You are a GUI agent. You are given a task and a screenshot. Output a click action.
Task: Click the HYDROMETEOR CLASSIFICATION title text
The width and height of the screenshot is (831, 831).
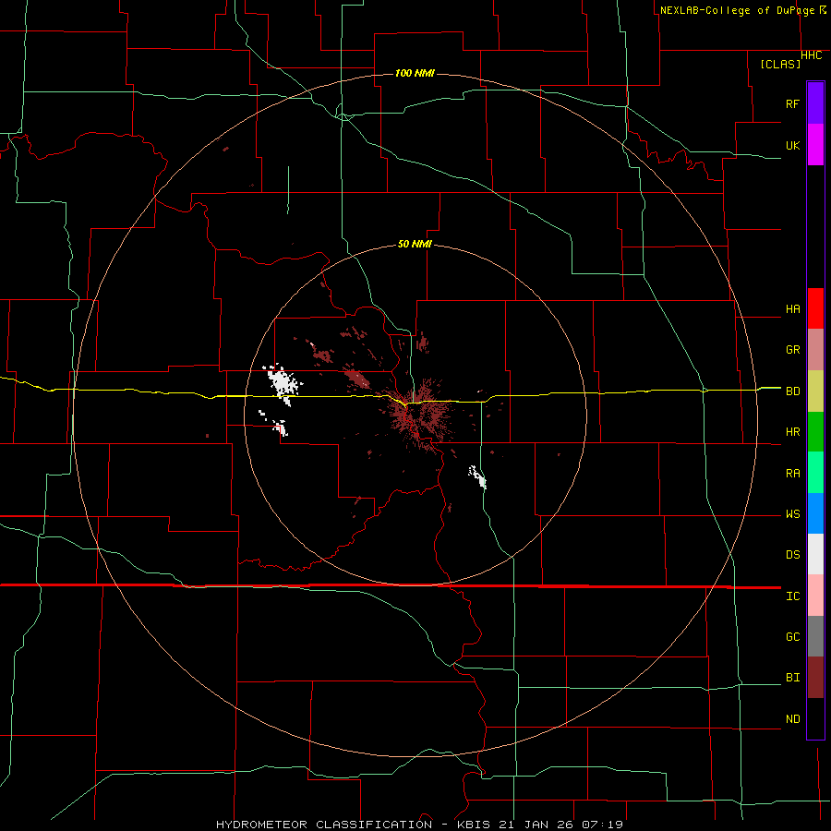324,825
